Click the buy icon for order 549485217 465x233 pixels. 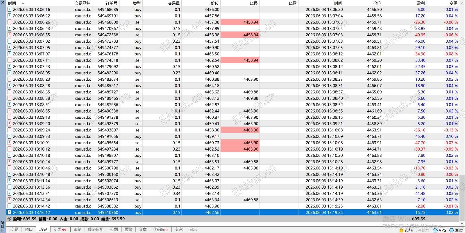point(9,86)
